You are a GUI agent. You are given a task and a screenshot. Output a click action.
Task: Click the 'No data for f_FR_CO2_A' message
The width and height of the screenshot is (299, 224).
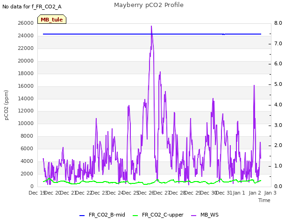coord(32,7)
